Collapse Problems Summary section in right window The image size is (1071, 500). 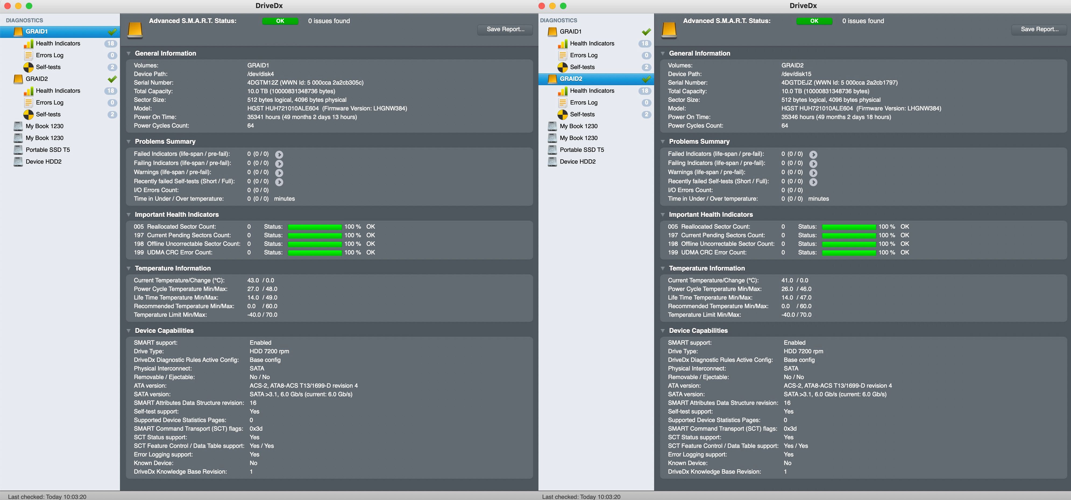click(x=663, y=142)
